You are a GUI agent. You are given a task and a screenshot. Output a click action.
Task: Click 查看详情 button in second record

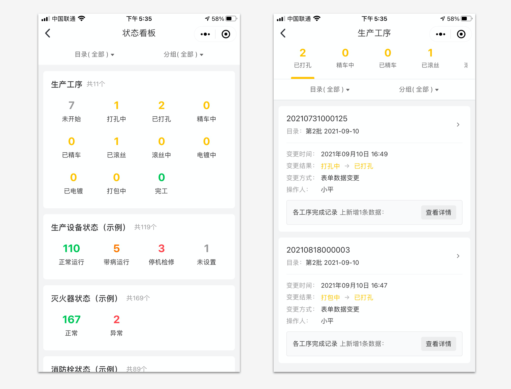pyautogui.click(x=438, y=344)
